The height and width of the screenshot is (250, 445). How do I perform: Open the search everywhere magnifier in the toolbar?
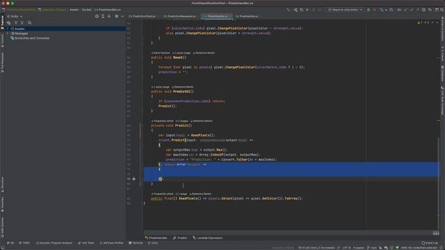[x=442, y=10]
